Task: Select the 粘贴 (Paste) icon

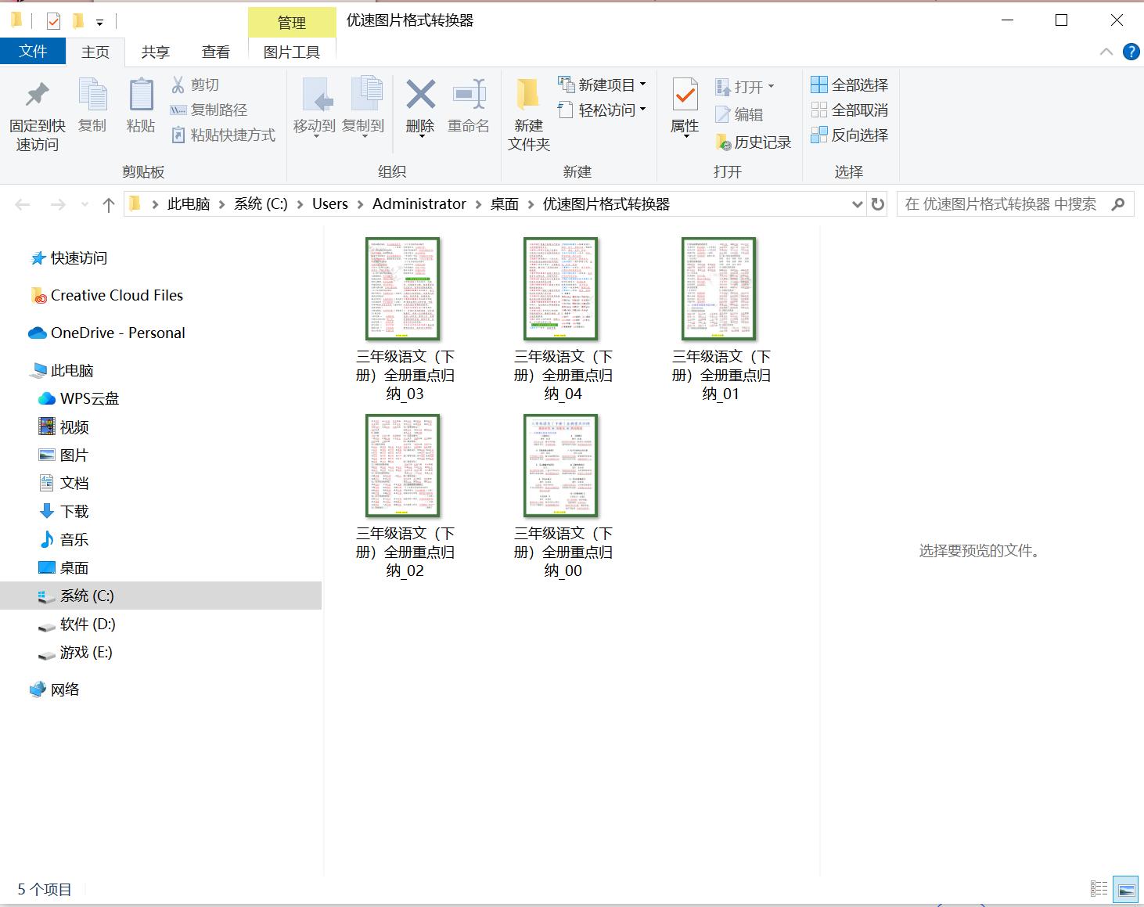Action: 139,106
